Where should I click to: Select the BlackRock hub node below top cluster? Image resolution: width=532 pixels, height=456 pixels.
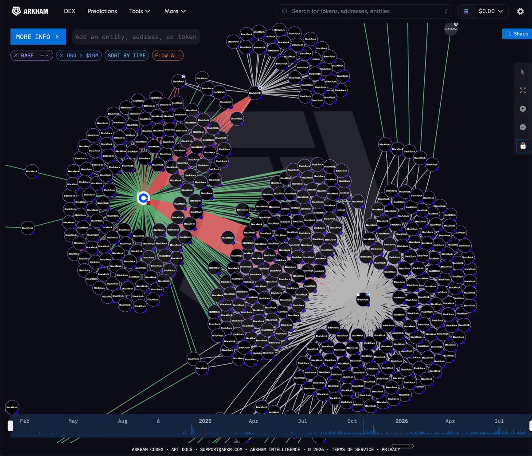[255, 93]
